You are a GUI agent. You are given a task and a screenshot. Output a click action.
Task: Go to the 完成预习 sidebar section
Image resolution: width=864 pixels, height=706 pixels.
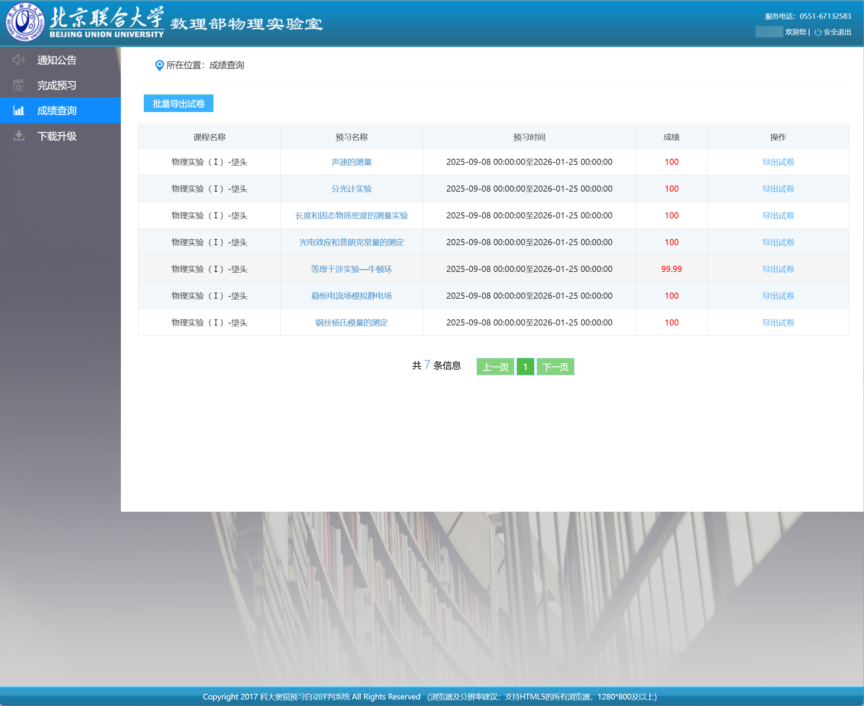pos(57,85)
